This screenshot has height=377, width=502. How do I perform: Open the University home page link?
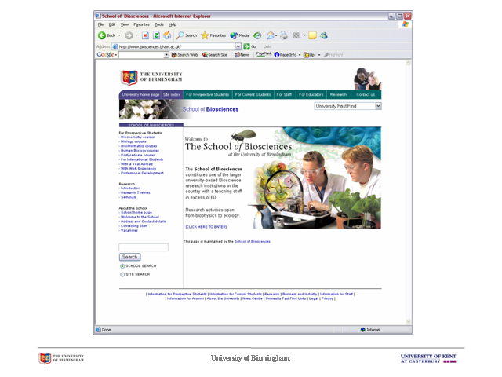click(x=140, y=94)
